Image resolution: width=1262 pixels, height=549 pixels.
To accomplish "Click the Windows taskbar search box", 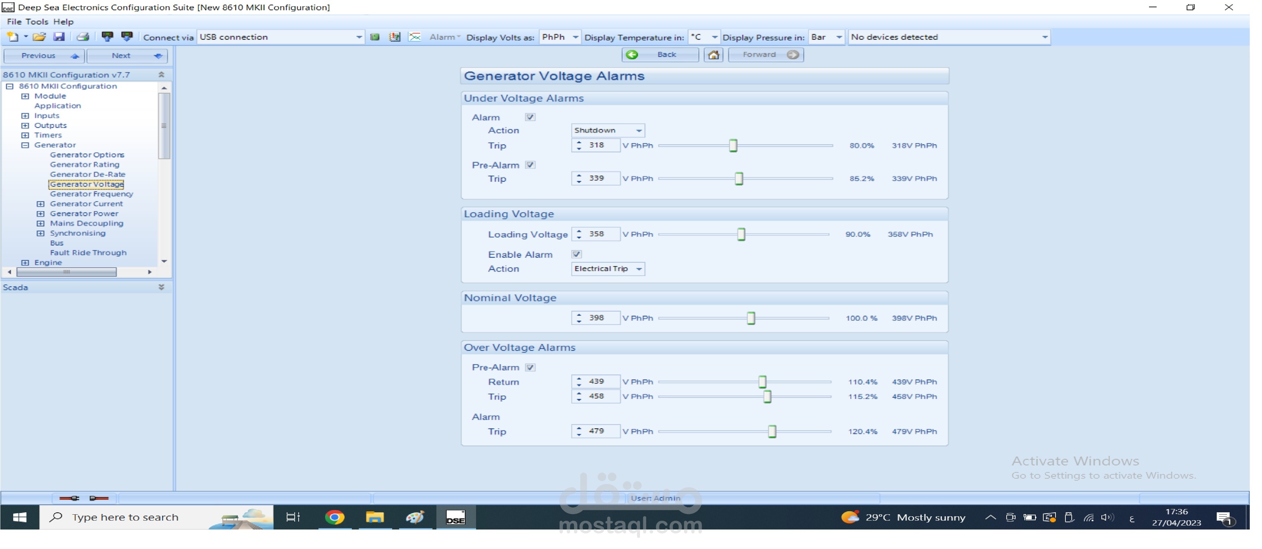I will [x=156, y=517].
